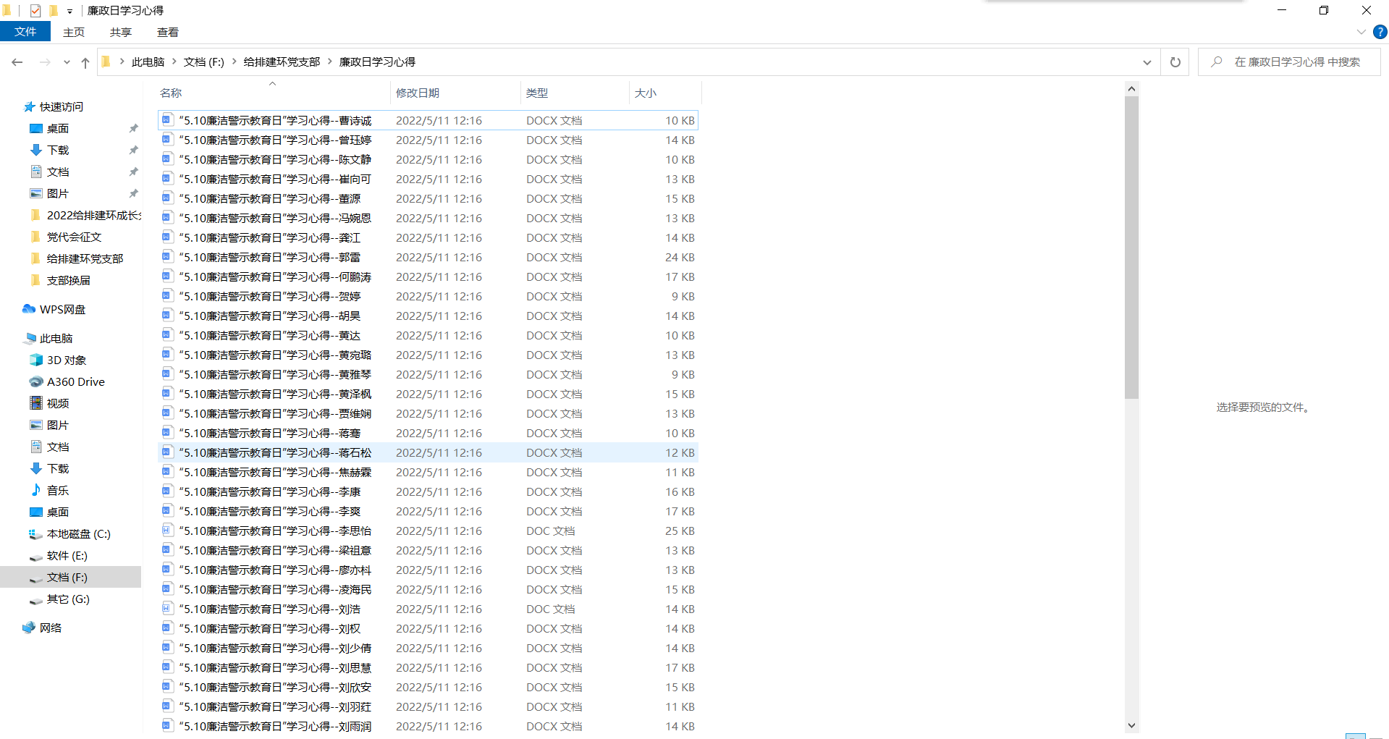
Task: Click the search box for 廉政日学习心得
Action: 1296,62
